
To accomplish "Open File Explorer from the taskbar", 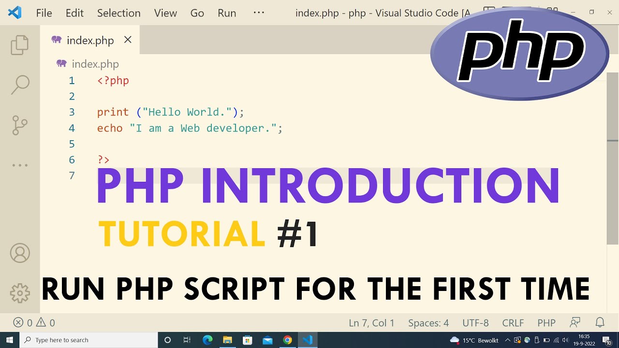I will [x=227, y=340].
